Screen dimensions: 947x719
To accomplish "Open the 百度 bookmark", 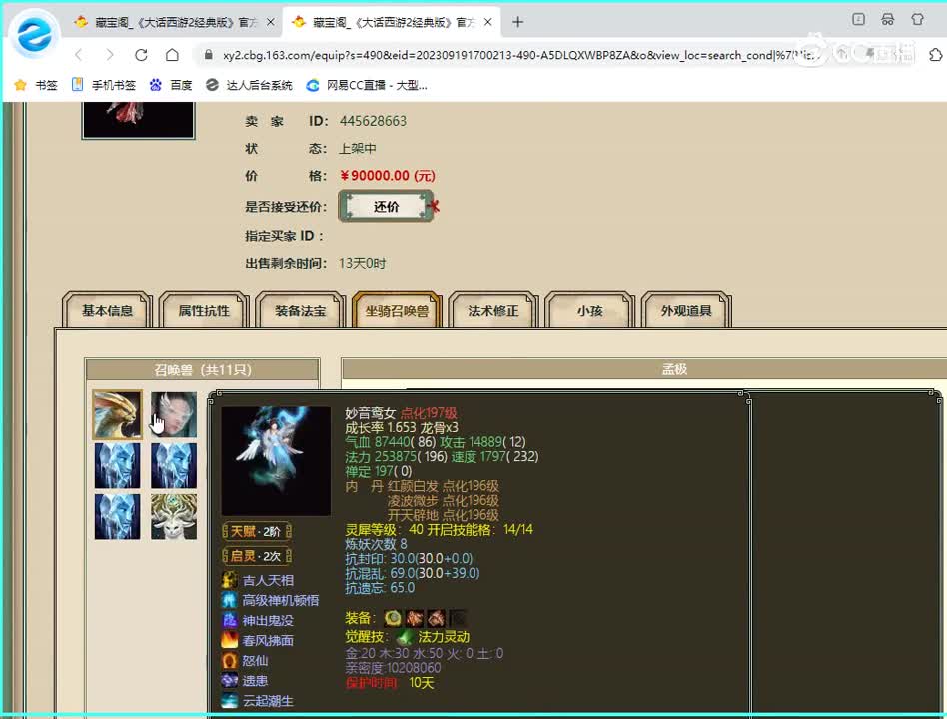I will point(171,85).
